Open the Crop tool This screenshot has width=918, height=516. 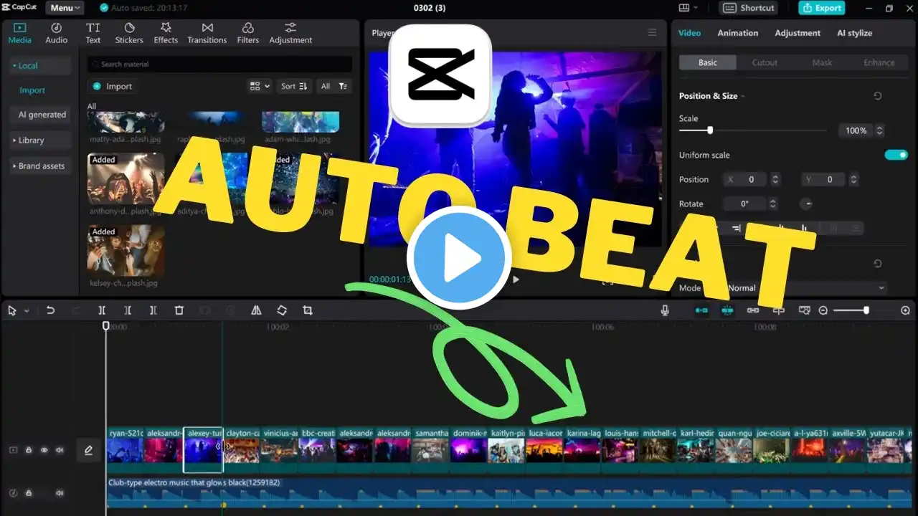308,310
